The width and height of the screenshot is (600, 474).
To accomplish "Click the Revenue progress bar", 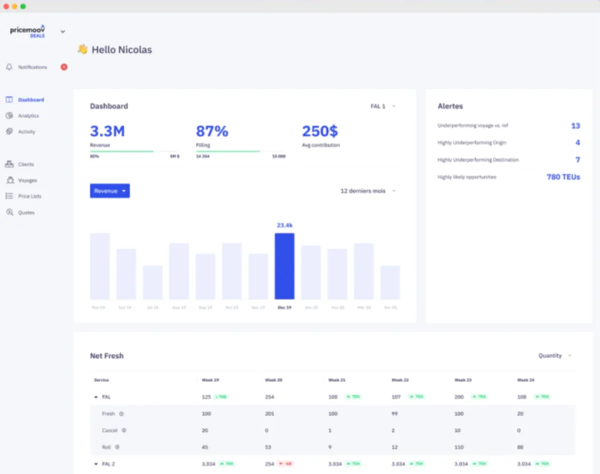I will point(134,151).
